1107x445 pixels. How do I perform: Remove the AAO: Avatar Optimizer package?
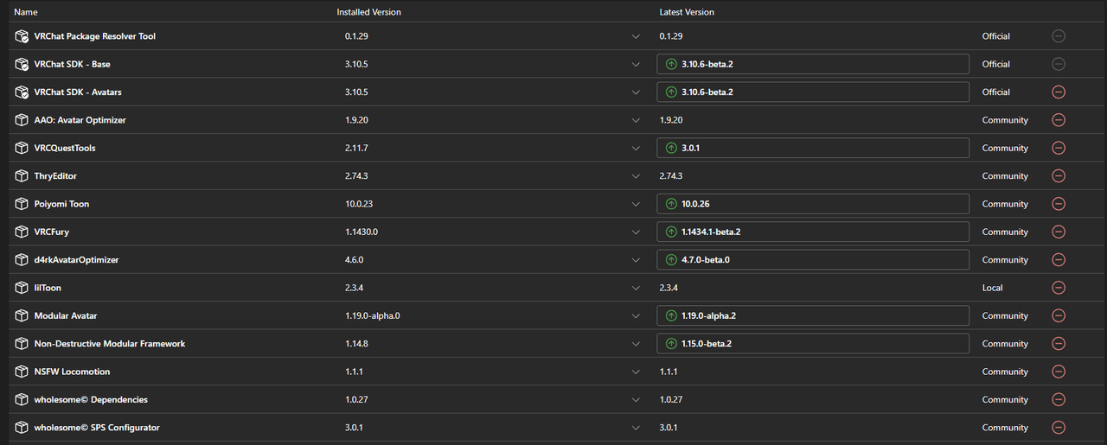[1058, 120]
